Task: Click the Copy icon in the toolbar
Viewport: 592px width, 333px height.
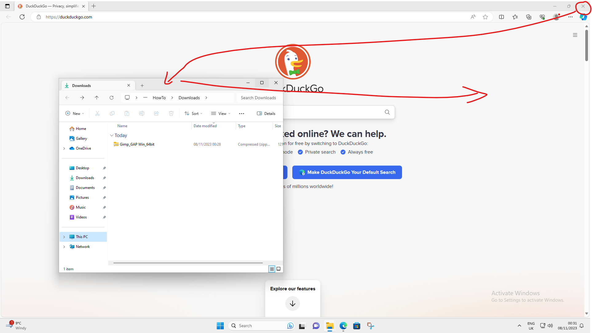Action: click(x=112, y=113)
